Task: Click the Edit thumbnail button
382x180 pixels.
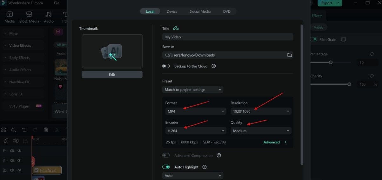Action: pos(112,75)
